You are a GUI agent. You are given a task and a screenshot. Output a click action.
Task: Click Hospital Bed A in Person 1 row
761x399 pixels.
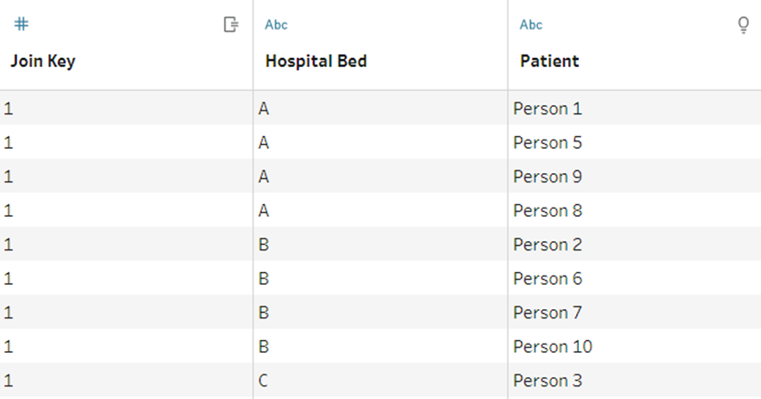264,109
